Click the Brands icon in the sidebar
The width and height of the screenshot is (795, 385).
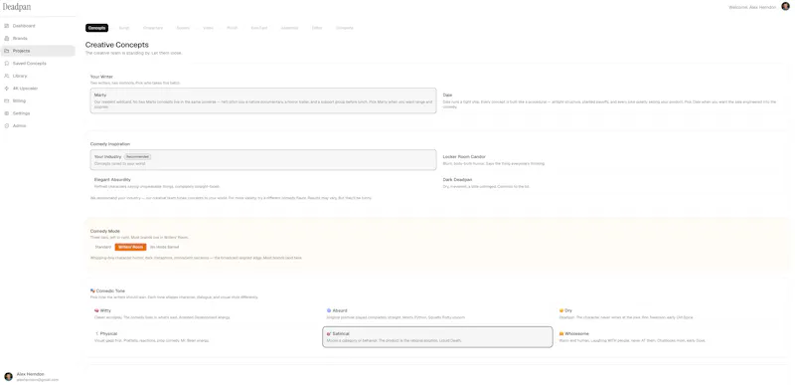tap(7, 39)
